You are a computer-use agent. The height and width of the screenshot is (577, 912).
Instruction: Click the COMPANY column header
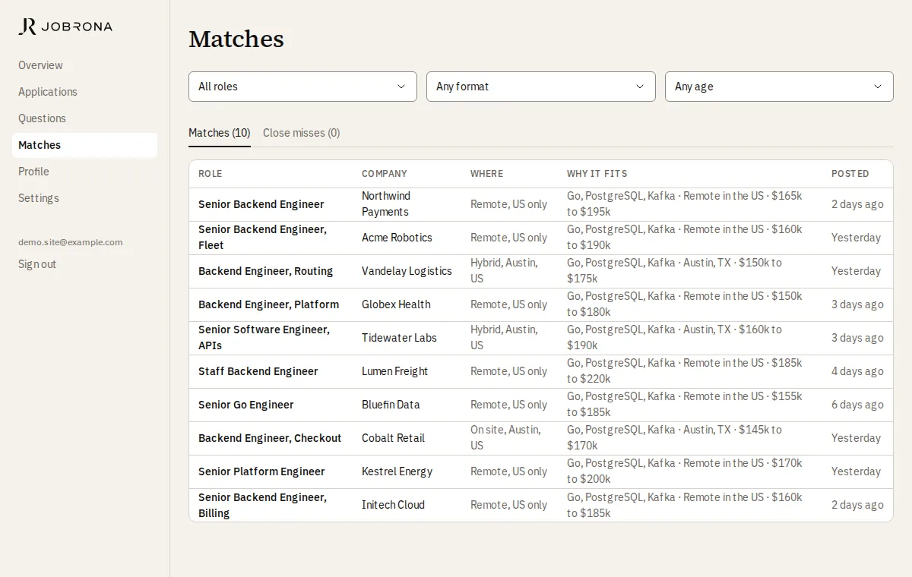[x=385, y=174]
